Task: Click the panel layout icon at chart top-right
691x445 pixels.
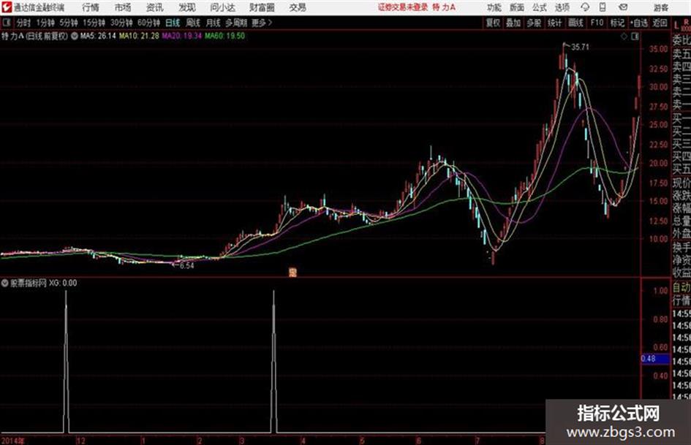Action: tap(635, 37)
